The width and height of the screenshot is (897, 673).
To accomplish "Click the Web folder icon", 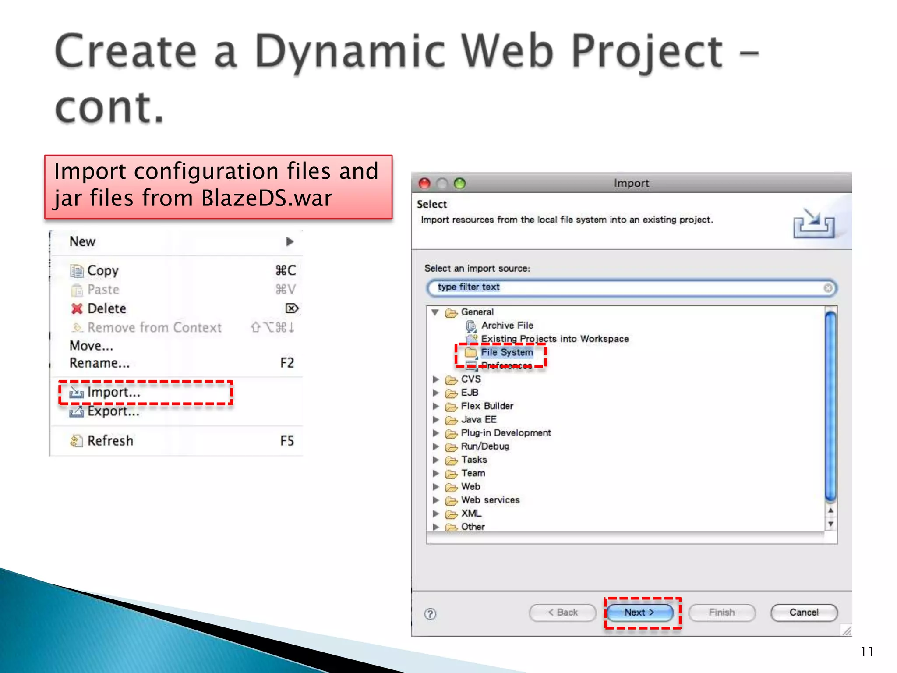I will (x=451, y=487).
